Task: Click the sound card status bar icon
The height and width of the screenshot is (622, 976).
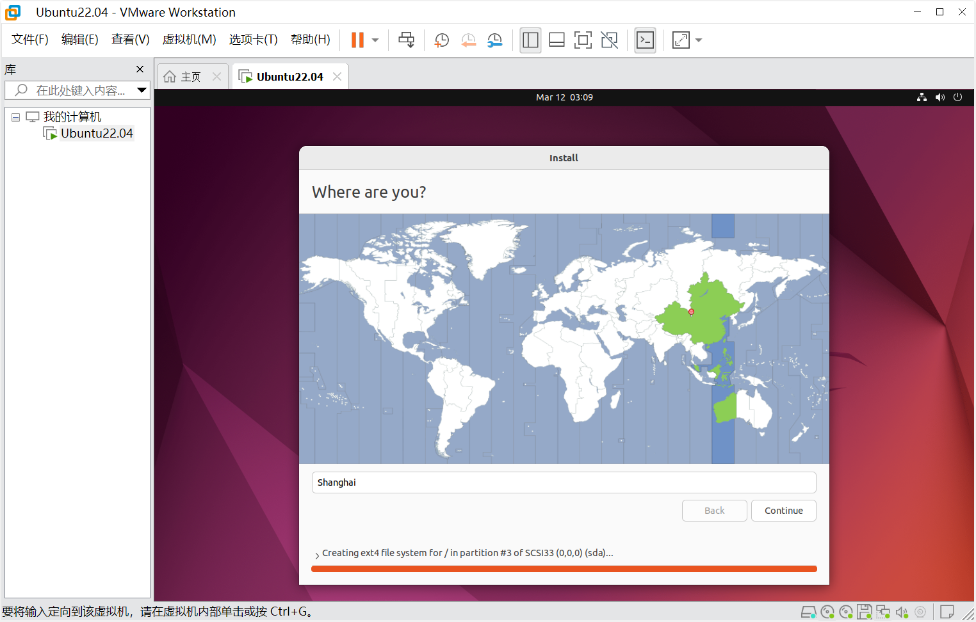Action: click(x=902, y=612)
